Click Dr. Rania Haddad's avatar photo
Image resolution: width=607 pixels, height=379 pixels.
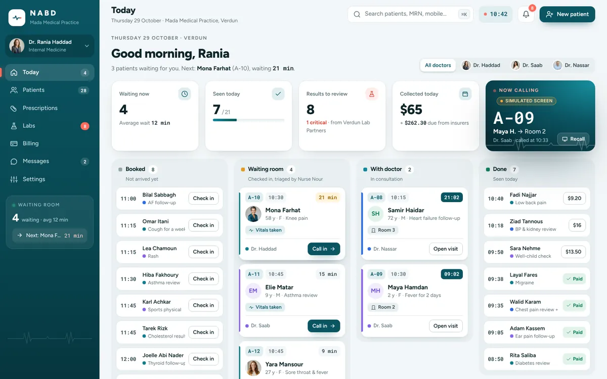(17, 46)
